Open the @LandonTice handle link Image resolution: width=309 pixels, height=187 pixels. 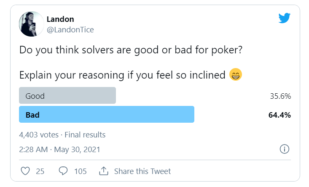pyautogui.click(x=70, y=30)
